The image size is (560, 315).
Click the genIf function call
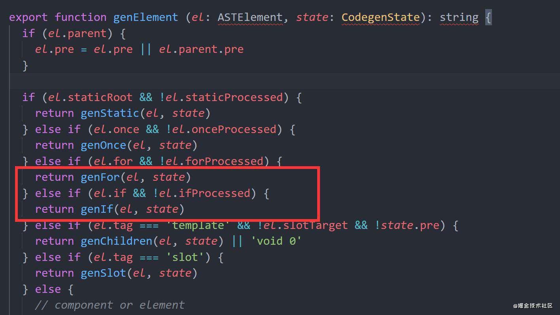click(x=97, y=209)
